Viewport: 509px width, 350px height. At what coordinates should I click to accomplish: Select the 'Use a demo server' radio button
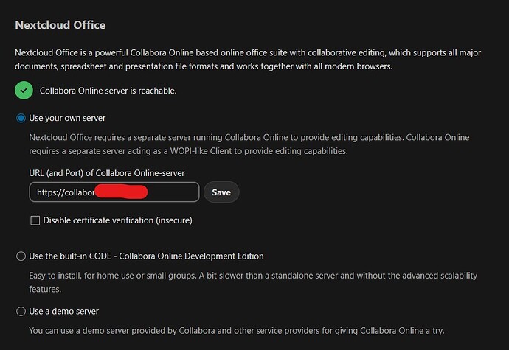click(21, 312)
